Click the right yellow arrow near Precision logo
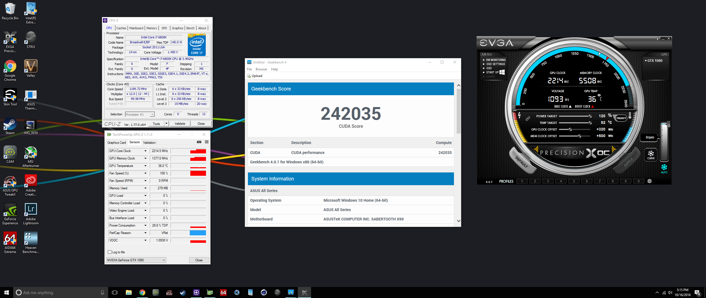The image size is (706, 298). pos(614,149)
